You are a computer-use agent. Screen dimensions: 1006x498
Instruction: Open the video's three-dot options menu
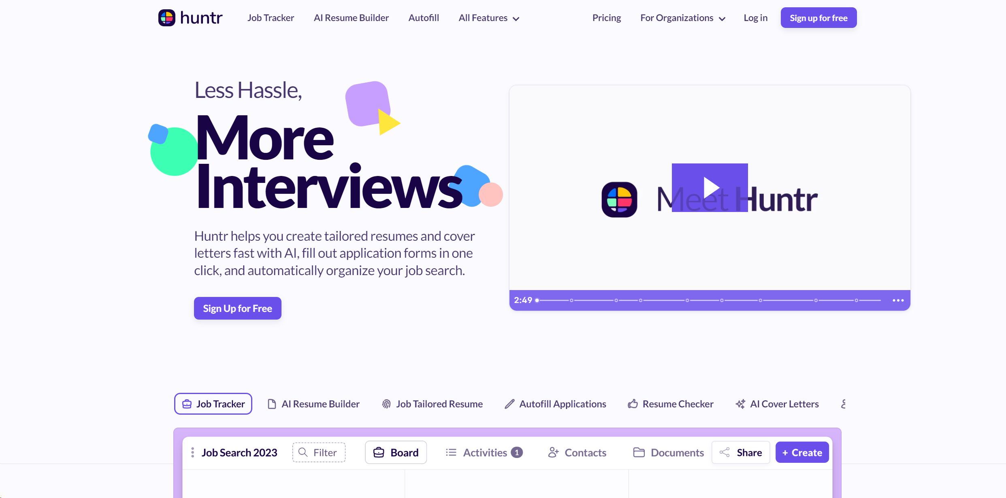898,300
